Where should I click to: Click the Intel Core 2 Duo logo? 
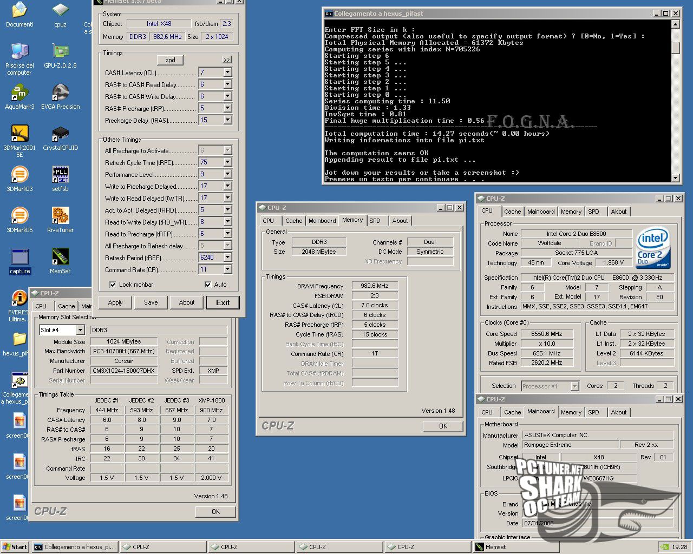tap(653, 247)
